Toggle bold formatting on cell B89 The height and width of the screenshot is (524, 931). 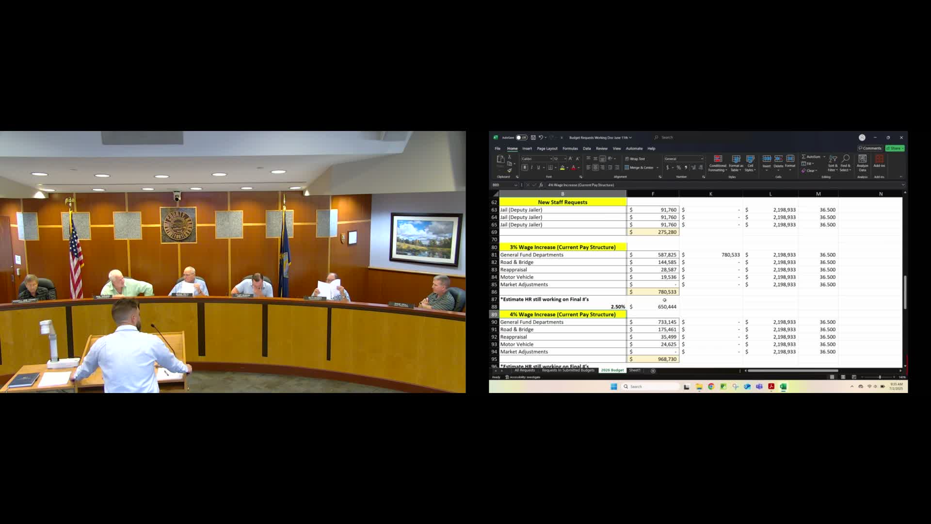(x=525, y=168)
